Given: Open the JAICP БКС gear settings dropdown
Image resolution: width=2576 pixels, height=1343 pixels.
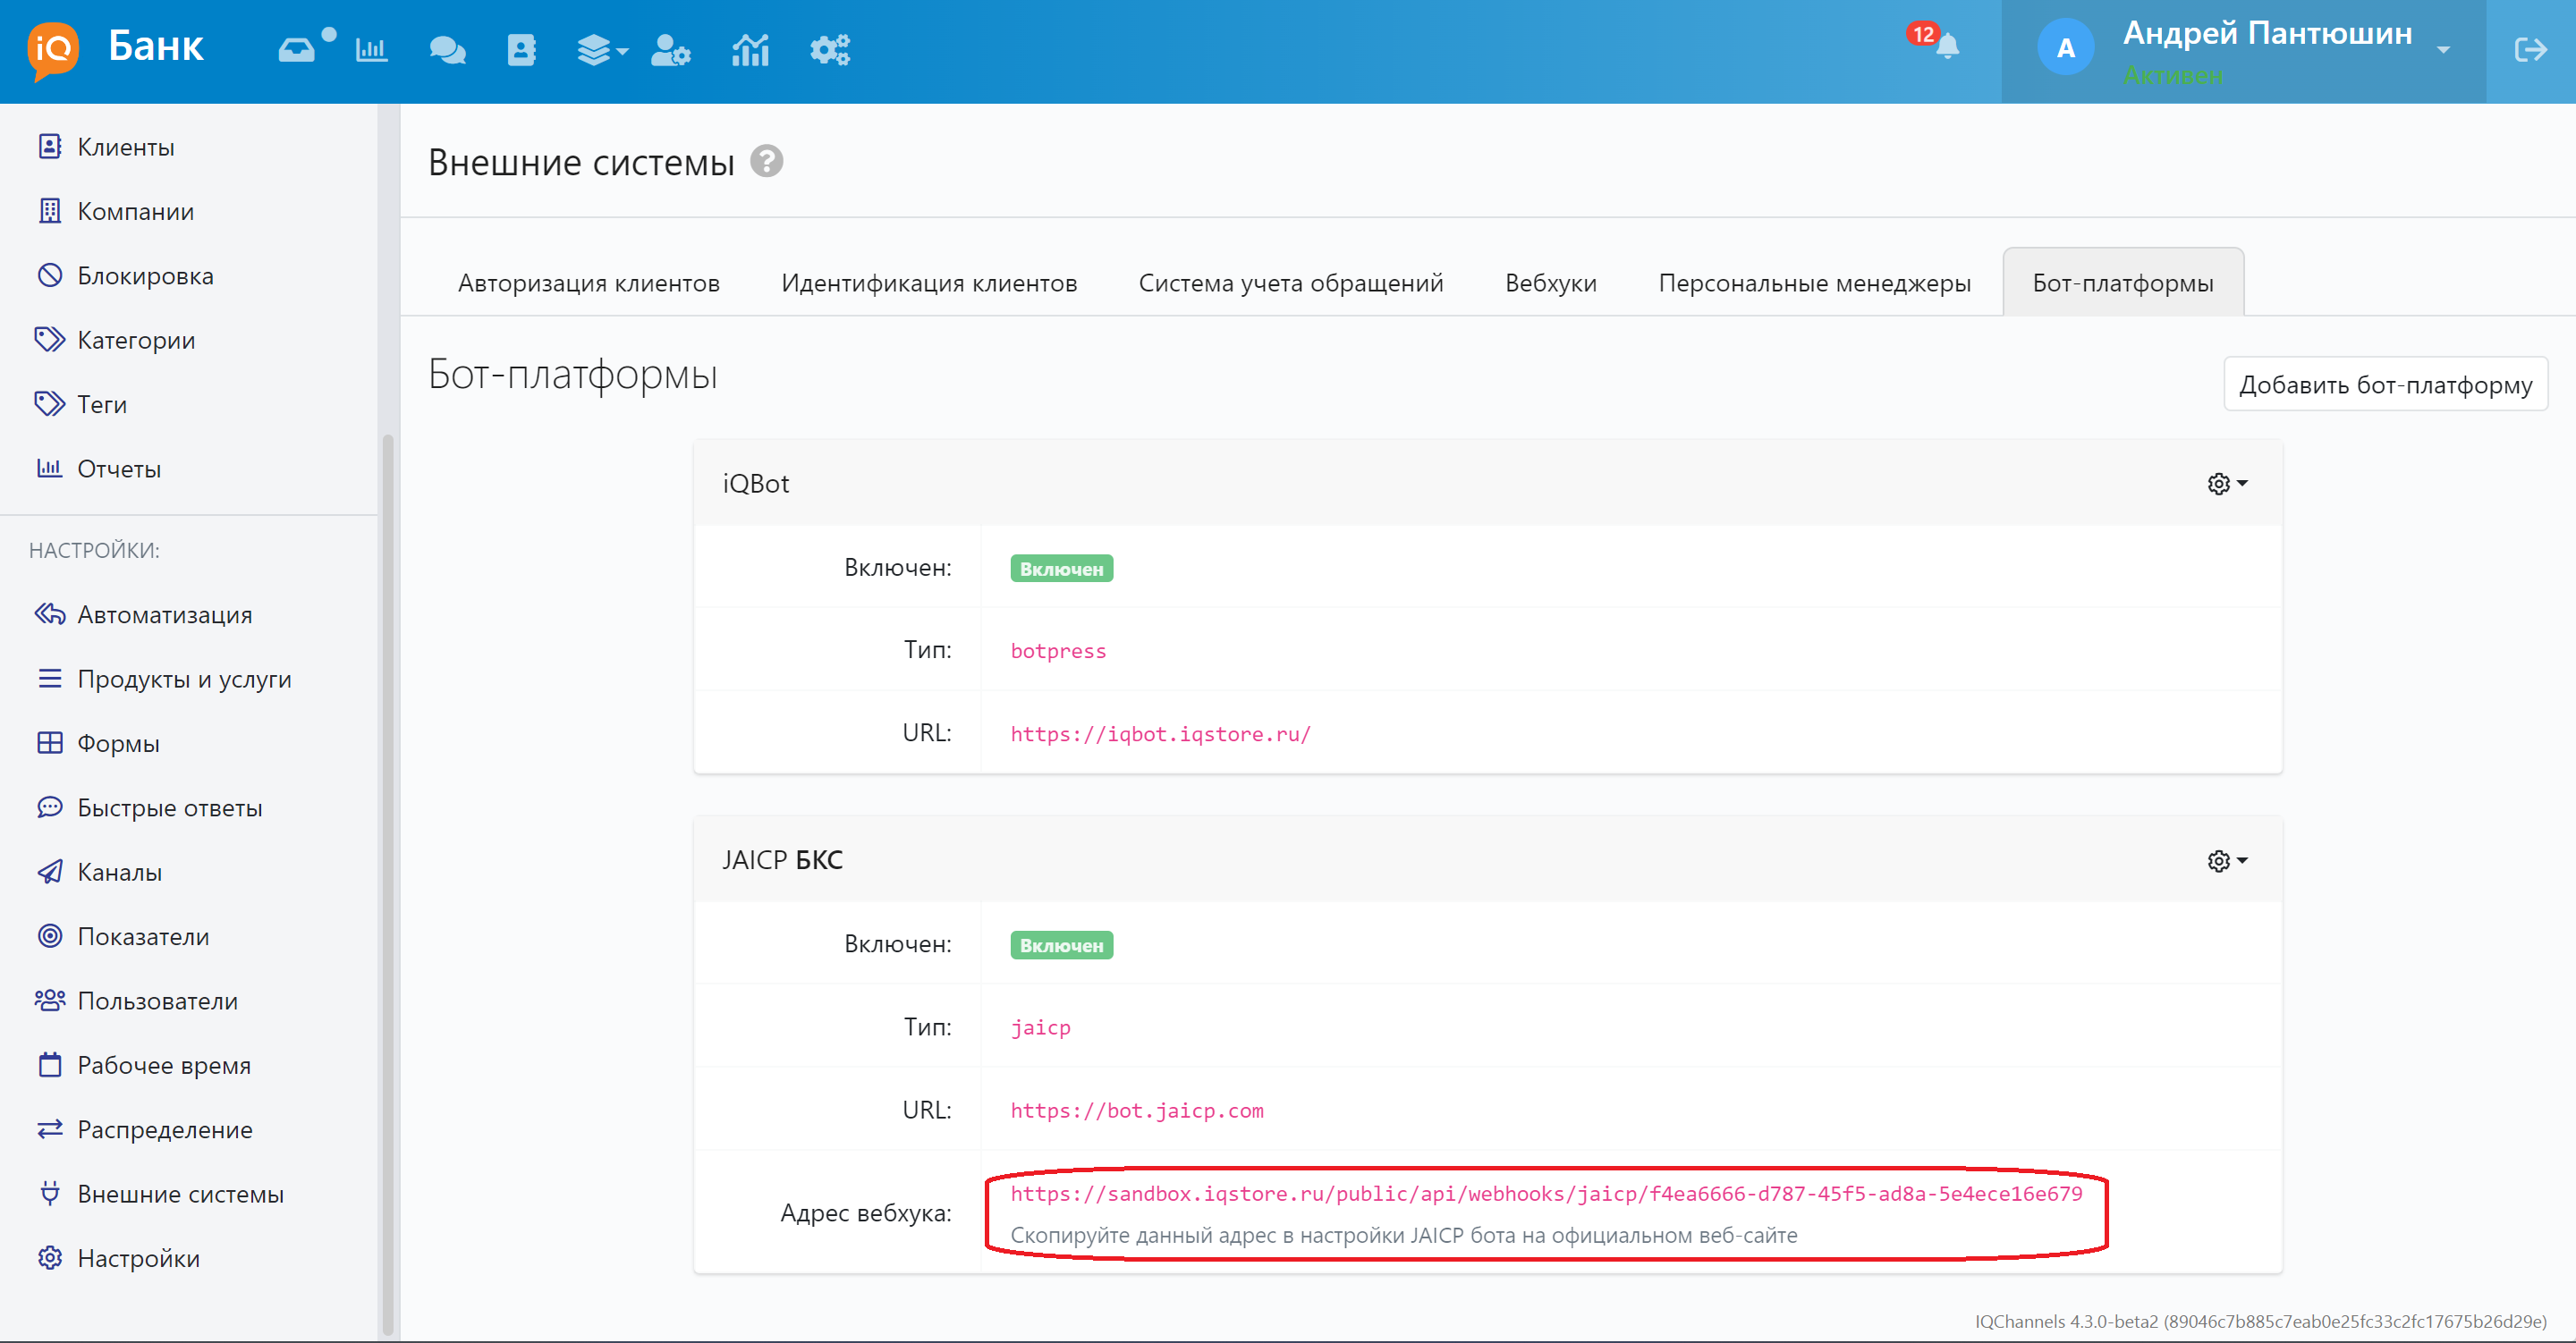Looking at the screenshot, I should (x=2227, y=861).
